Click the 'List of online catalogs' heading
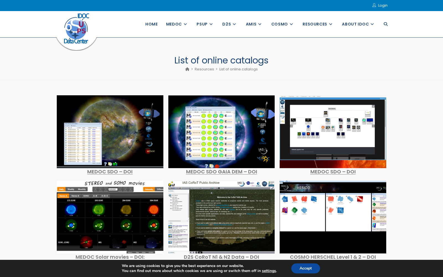This screenshot has width=443, height=277. pyautogui.click(x=221, y=60)
